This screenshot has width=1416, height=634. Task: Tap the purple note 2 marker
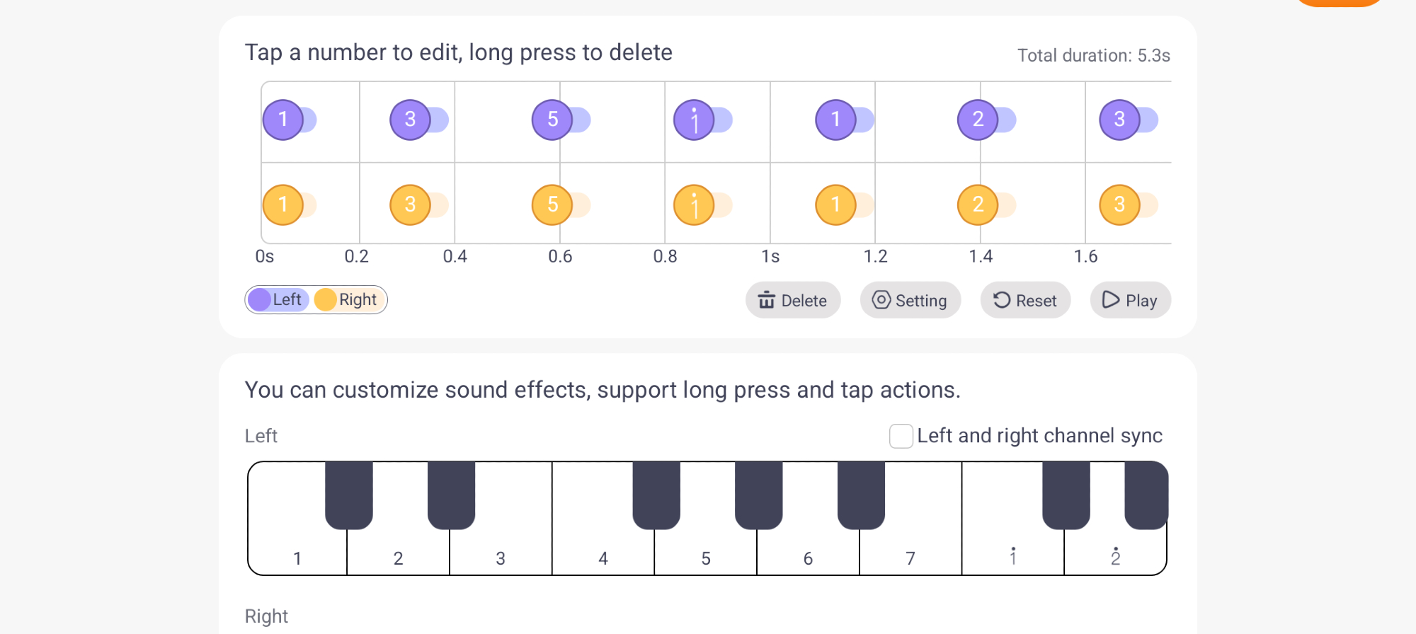(978, 120)
